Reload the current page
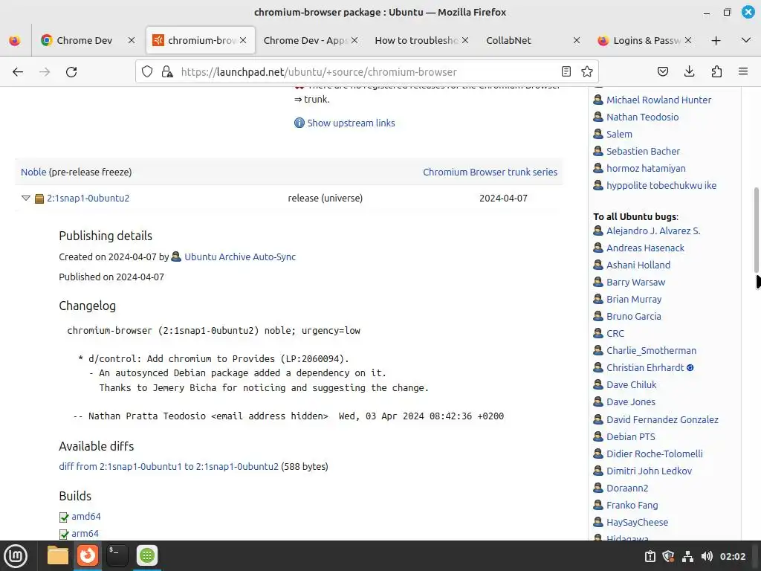 [71, 72]
